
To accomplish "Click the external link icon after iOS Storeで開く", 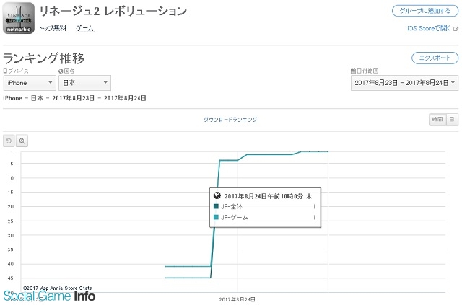I will pyautogui.click(x=455, y=29).
